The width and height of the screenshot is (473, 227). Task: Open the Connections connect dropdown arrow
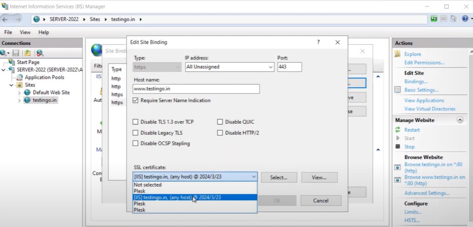[8, 53]
